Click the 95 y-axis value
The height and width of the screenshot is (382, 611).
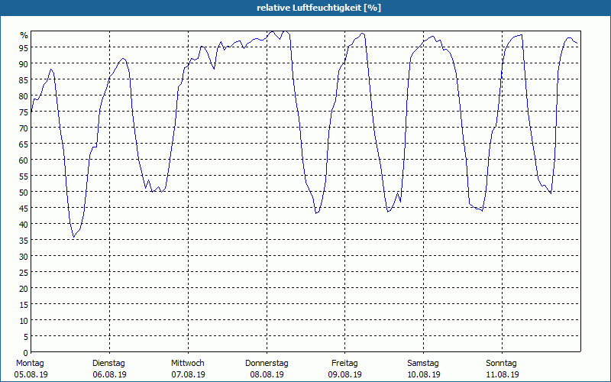tap(24, 48)
